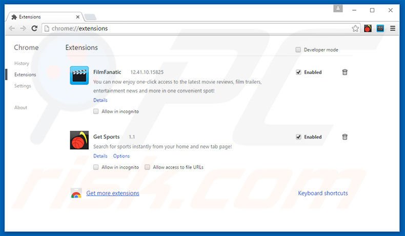Open a new tab
405x236 pixels.
(x=90, y=17)
